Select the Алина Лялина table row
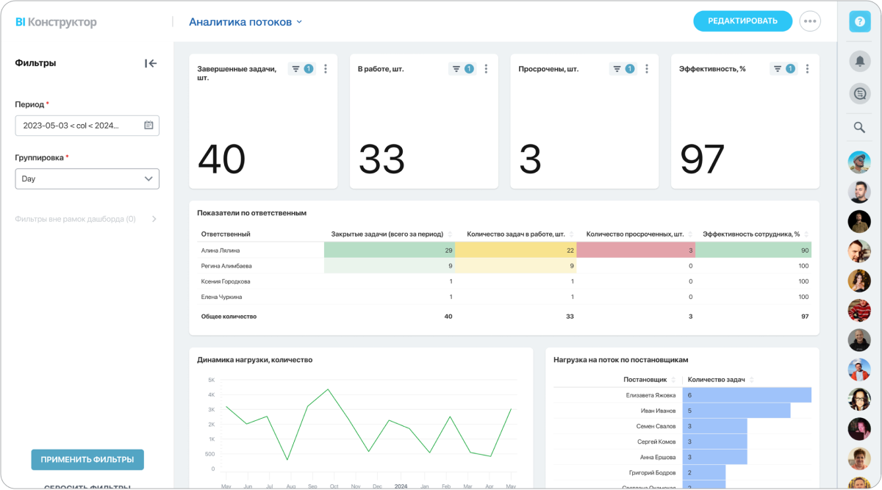The width and height of the screenshot is (882, 490). (220, 251)
